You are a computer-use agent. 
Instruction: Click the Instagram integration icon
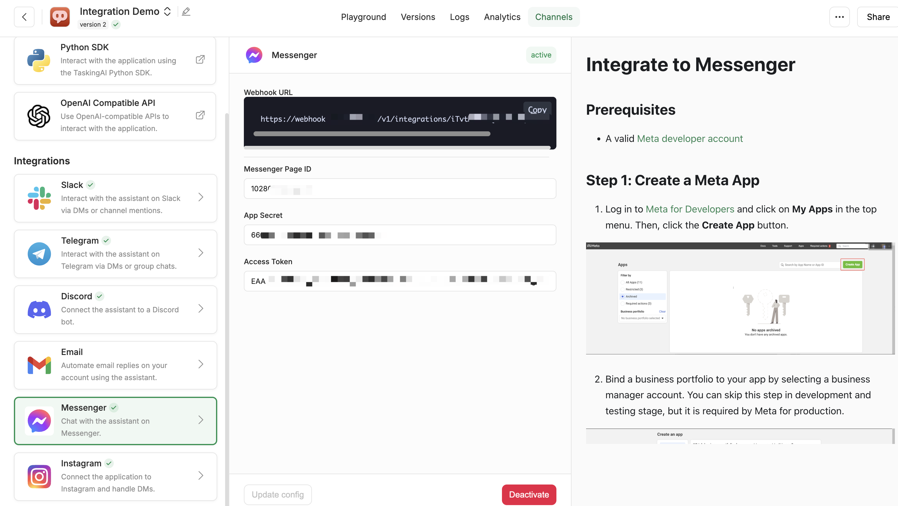(39, 476)
